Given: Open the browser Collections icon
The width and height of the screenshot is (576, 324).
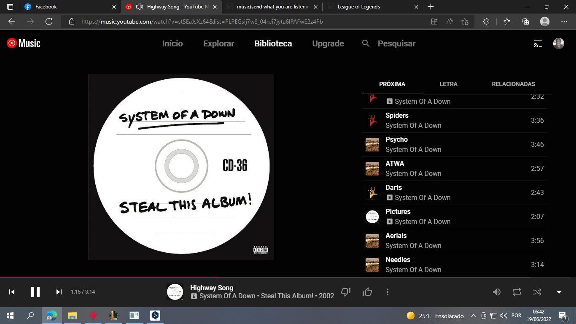Looking at the screenshot, I should point(525,22).
